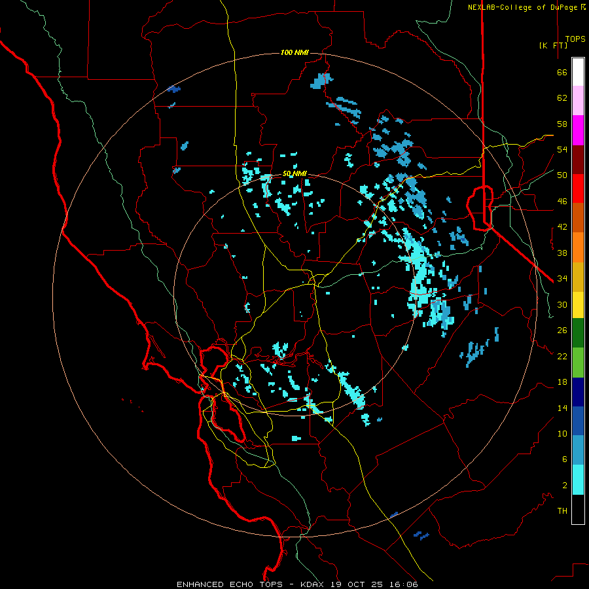Viewport: 589px width, 589px height.
Task: Click the 10 value on the legend
Action: point(562,434)
